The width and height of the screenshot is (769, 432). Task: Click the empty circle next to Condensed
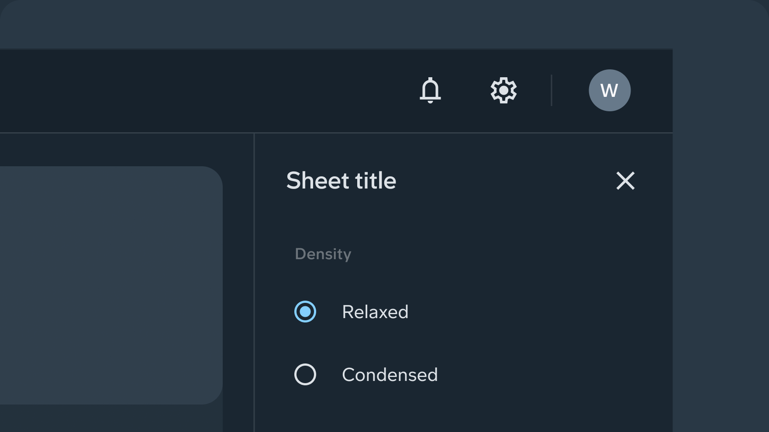coord(305,374)
